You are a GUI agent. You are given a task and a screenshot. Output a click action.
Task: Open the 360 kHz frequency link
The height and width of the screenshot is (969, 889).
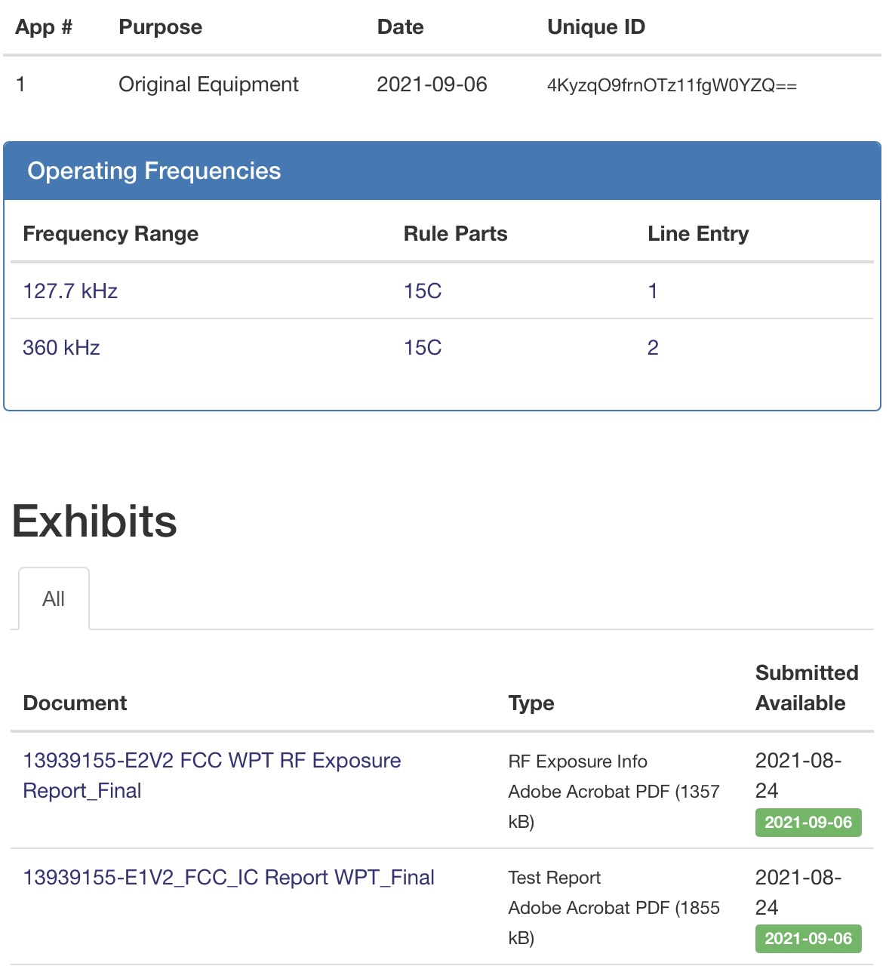point(61,347)
